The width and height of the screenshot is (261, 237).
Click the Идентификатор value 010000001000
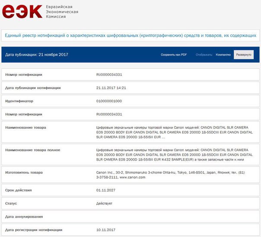(x=109, y=101)
